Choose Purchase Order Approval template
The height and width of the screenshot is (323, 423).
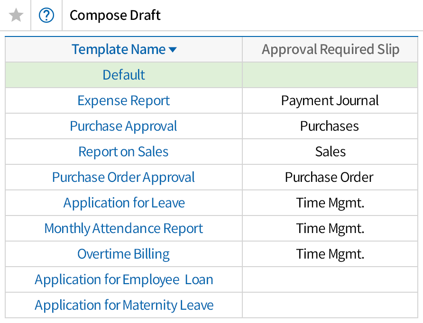(124, 177)
